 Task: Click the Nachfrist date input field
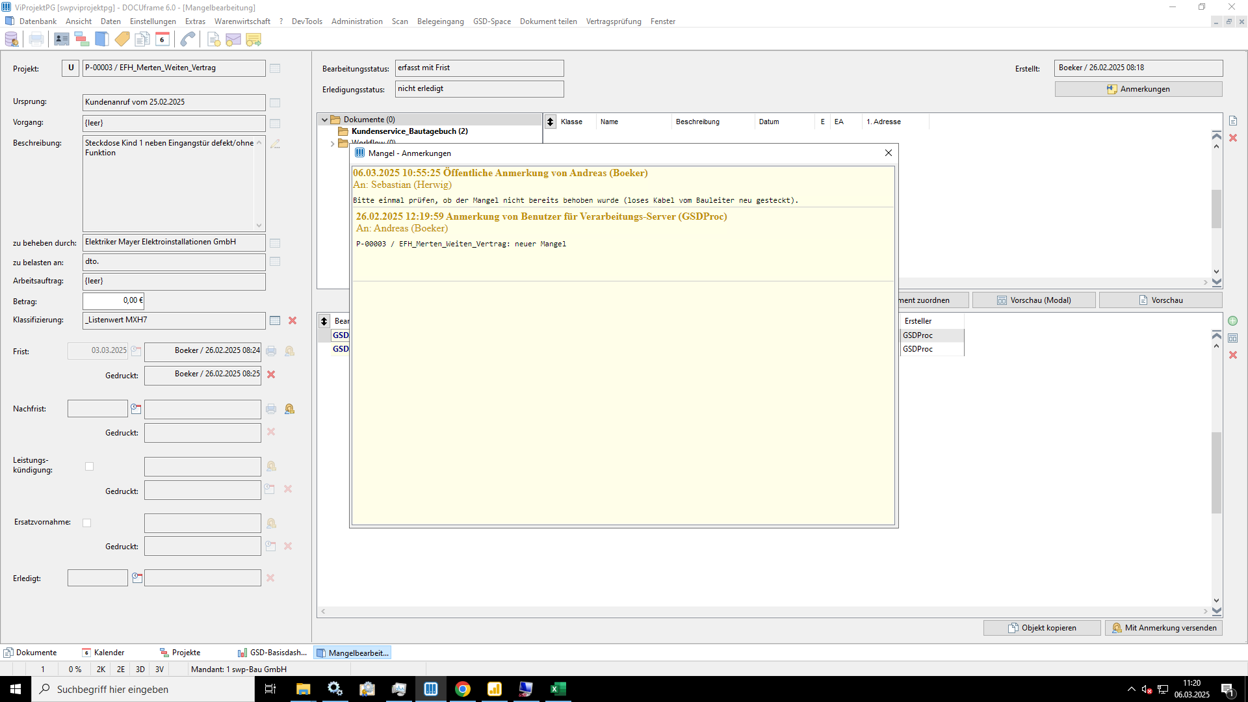pyautogui.click(x=97, y=409)
